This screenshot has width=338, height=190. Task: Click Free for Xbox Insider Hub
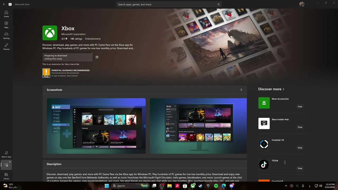click(x=300, y=127)
